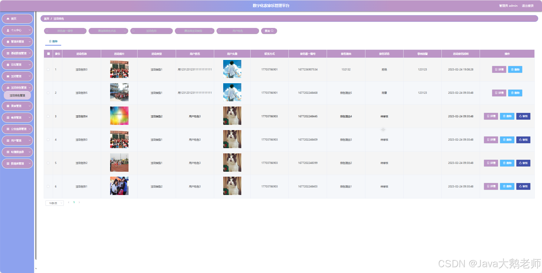Go to the previous pagination page arrow
Viewport: 542px width, 273px height.
(x=68, y=202)
